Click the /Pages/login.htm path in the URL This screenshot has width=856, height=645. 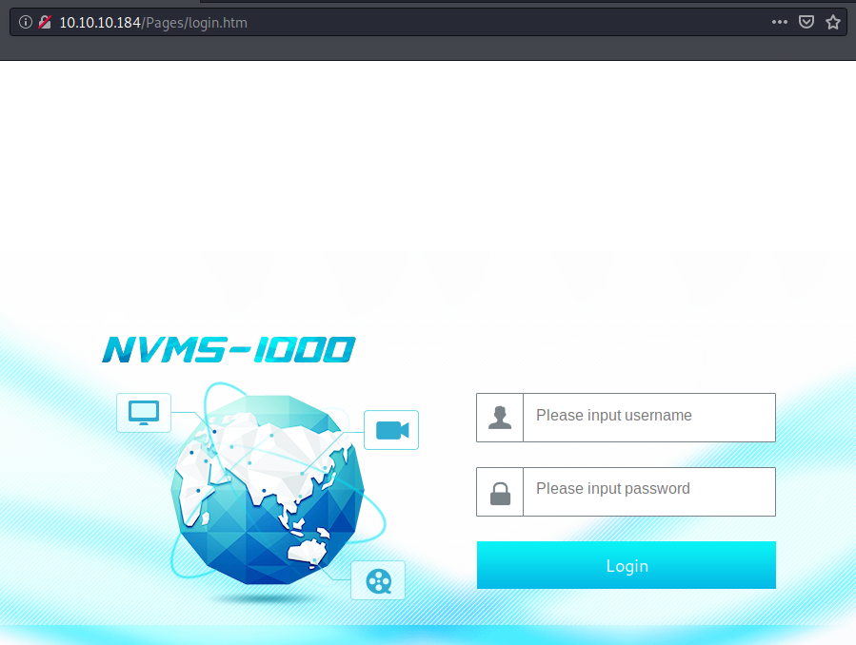195,22
